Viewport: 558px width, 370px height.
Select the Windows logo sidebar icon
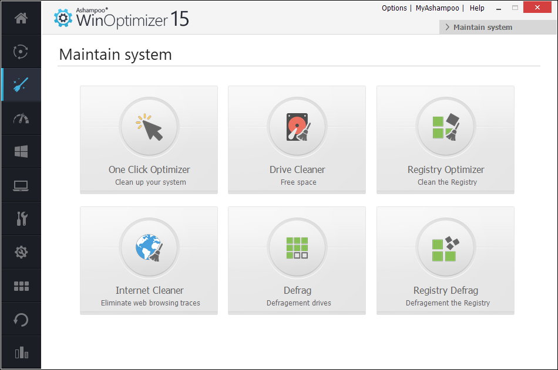(21, 152)
